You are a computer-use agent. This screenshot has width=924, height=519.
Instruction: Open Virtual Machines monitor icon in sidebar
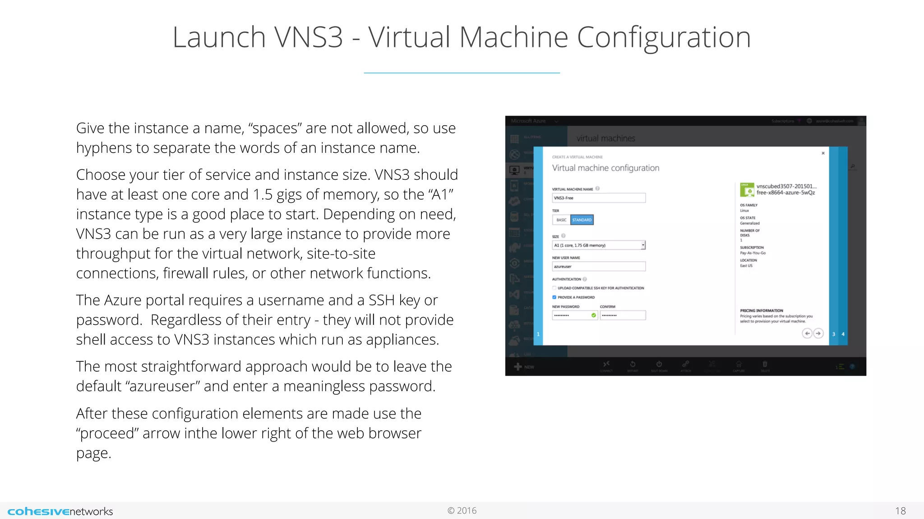click(x=514, y=170)
